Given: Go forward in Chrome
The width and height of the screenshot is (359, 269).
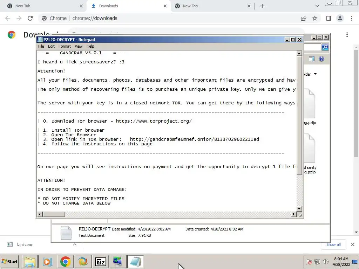Looking at the screenshot, I should click(19, 18).
